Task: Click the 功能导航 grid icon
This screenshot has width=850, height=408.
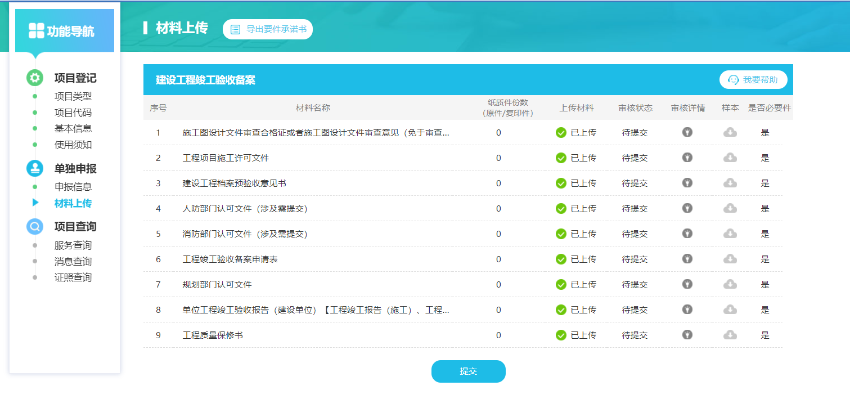Action: coord(37,31)
